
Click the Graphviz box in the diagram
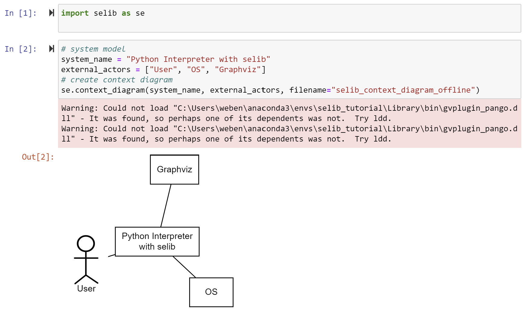coord(174,169)
